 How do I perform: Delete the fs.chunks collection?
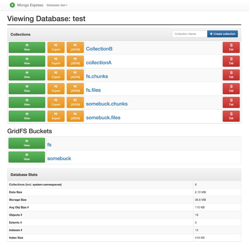231,75
